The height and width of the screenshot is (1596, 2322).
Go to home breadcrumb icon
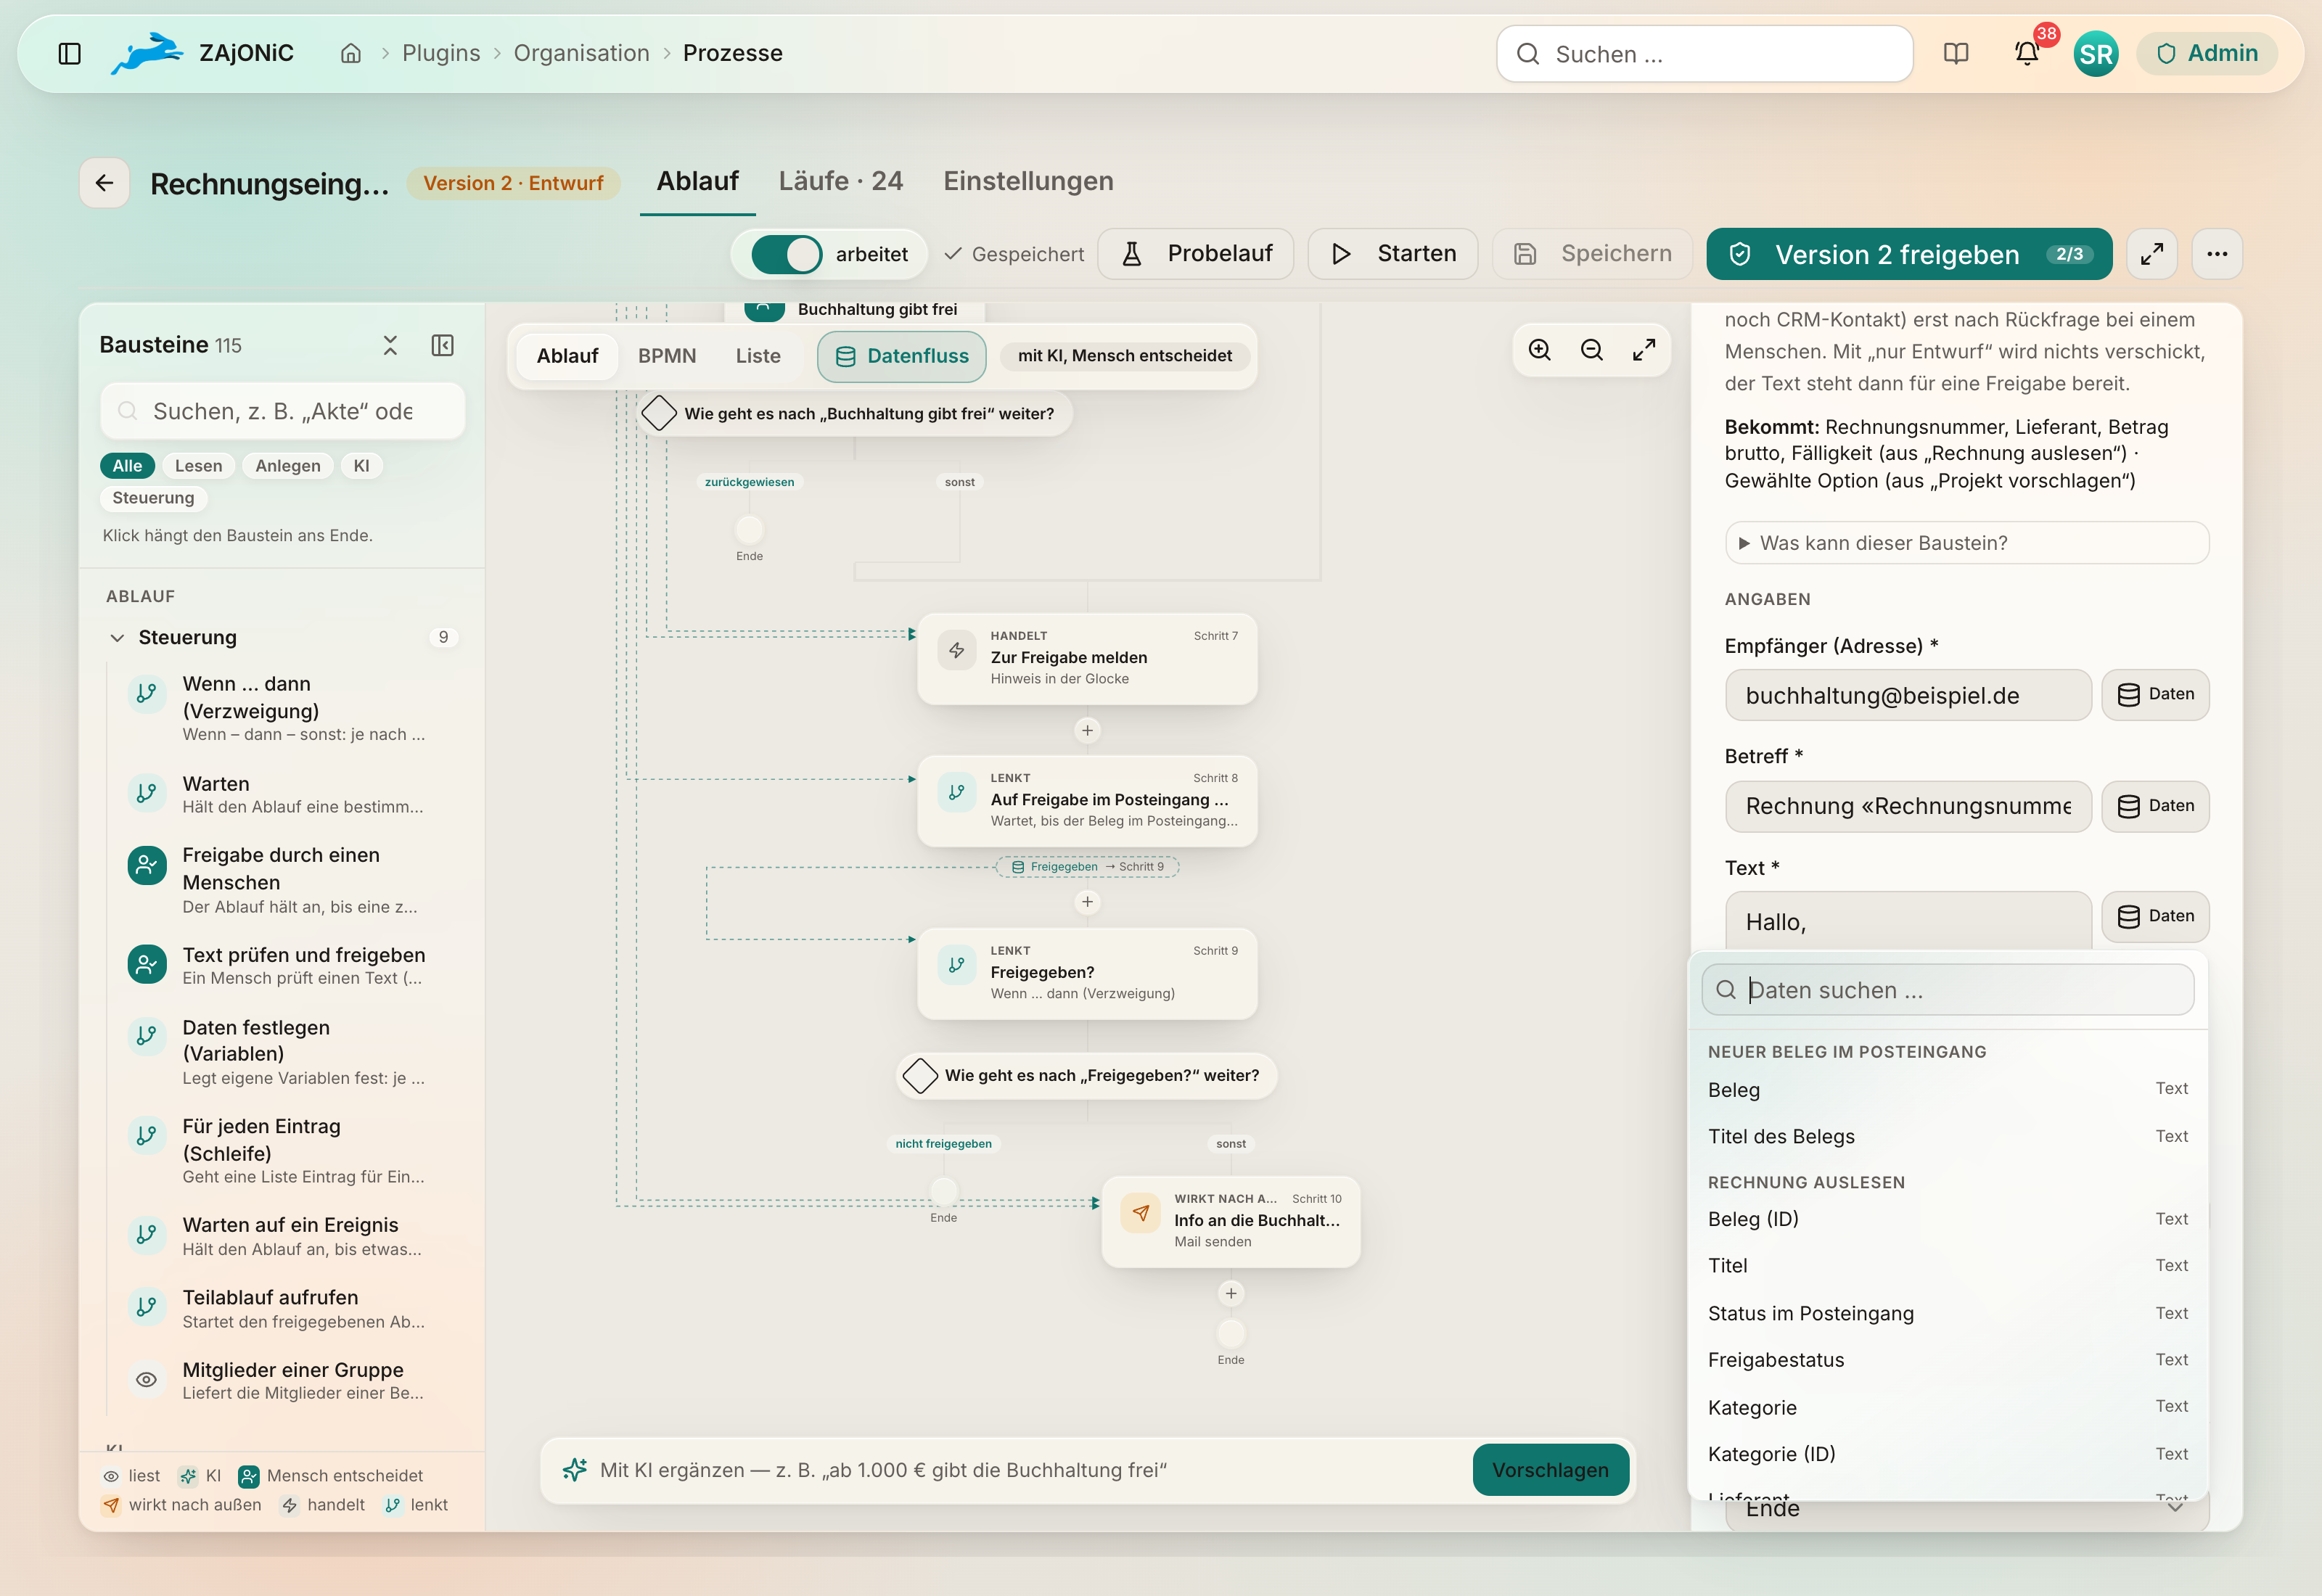point(351,54)
